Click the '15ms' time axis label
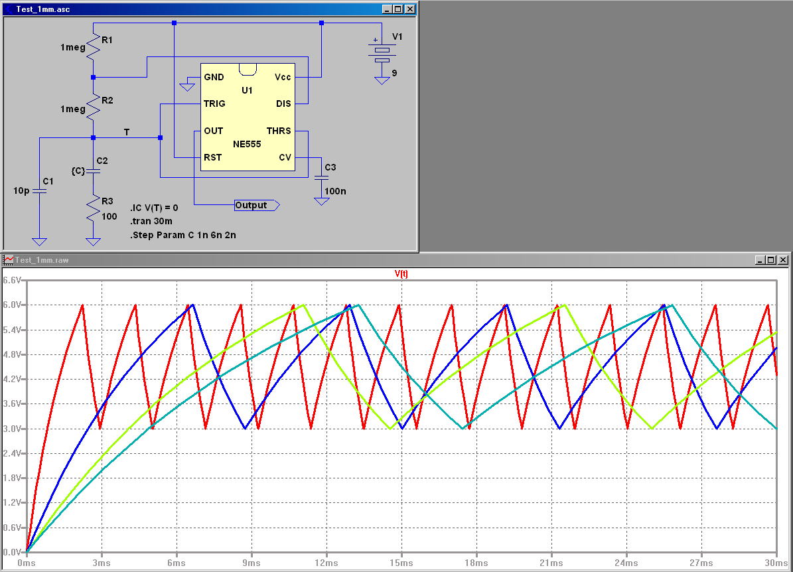The height and width of the screenshot is (572, 793). (401, 563)
